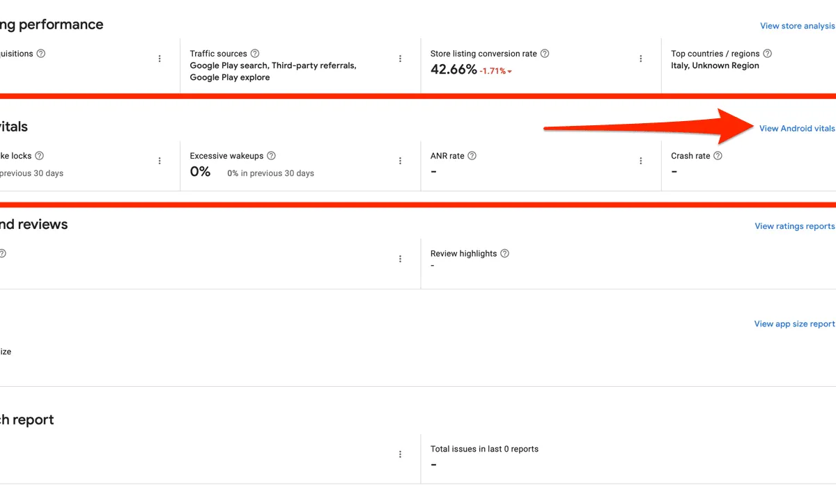Click help icon next to Excessive wakeups
The width and height of the screenshot is (836, 501).
[x=271, y=156]
